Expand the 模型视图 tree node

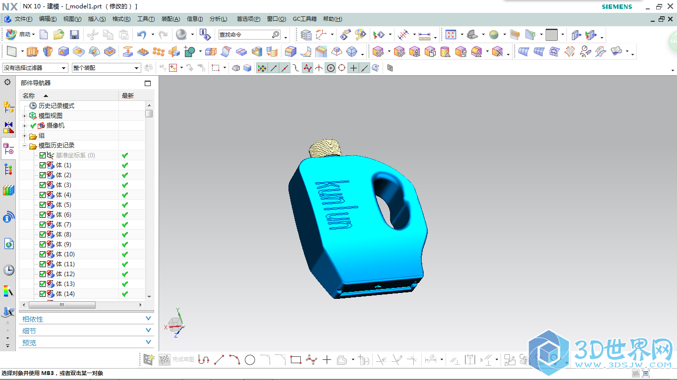click(x=25, y=116)
